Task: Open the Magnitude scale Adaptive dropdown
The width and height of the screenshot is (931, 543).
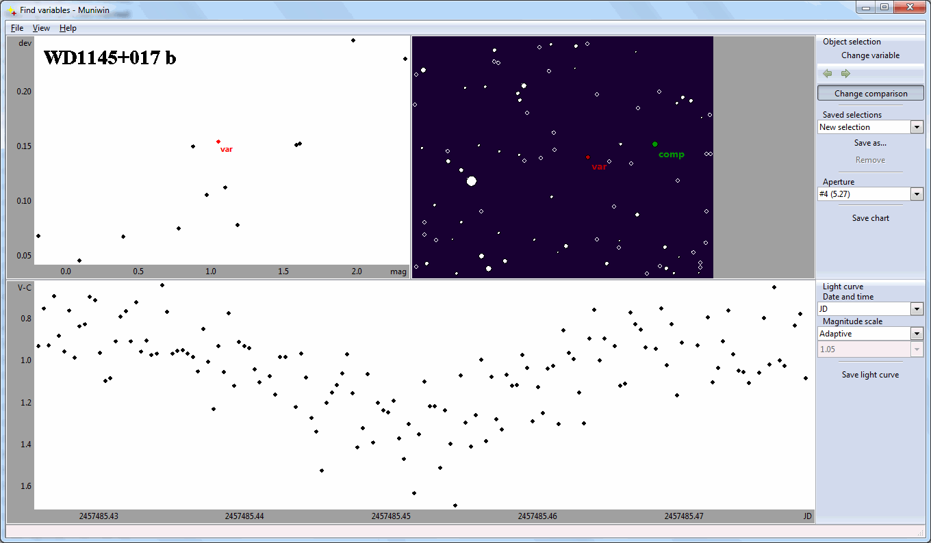Action: (917, 334)
